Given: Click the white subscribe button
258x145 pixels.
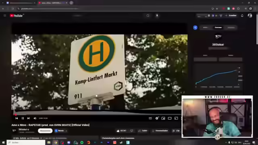Looking at the screenshot, I should click(45, 130).
